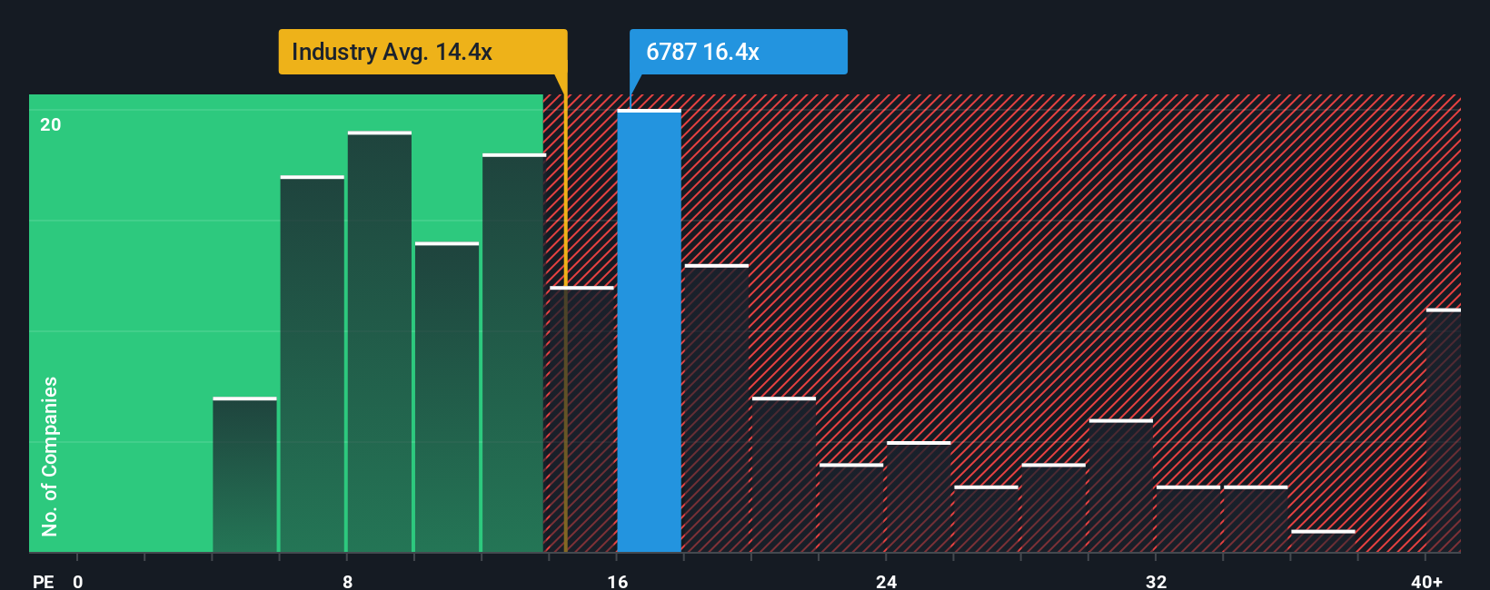Click the '8' x-axis tick label
Image resolution: width=1490 pixels, height=590 pixels.
tap(347, 581)
